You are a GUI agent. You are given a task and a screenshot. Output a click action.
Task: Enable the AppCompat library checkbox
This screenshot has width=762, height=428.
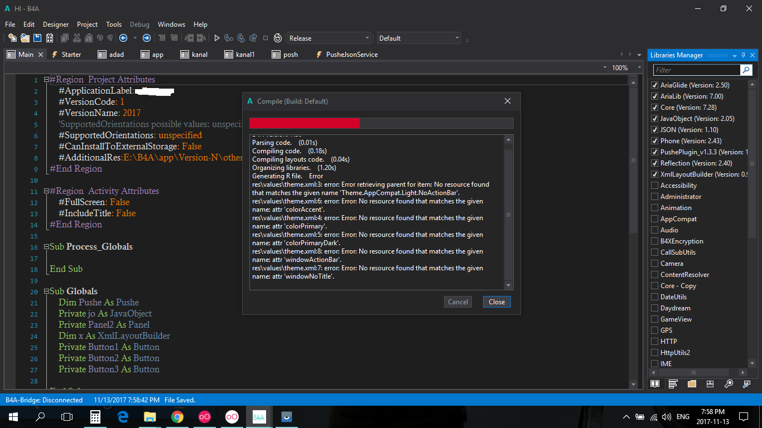coord(654,219)
